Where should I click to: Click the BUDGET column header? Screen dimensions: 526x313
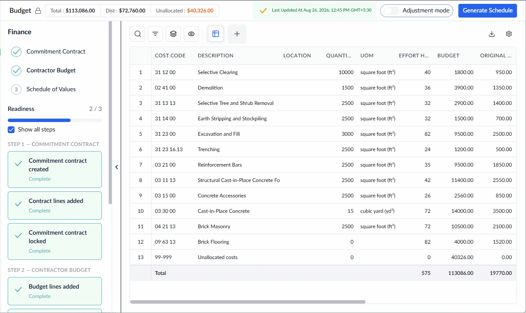coord(448,56)
